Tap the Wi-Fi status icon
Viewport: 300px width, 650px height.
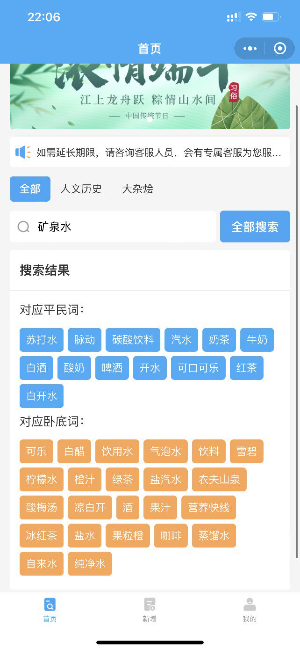coord(251,17)
